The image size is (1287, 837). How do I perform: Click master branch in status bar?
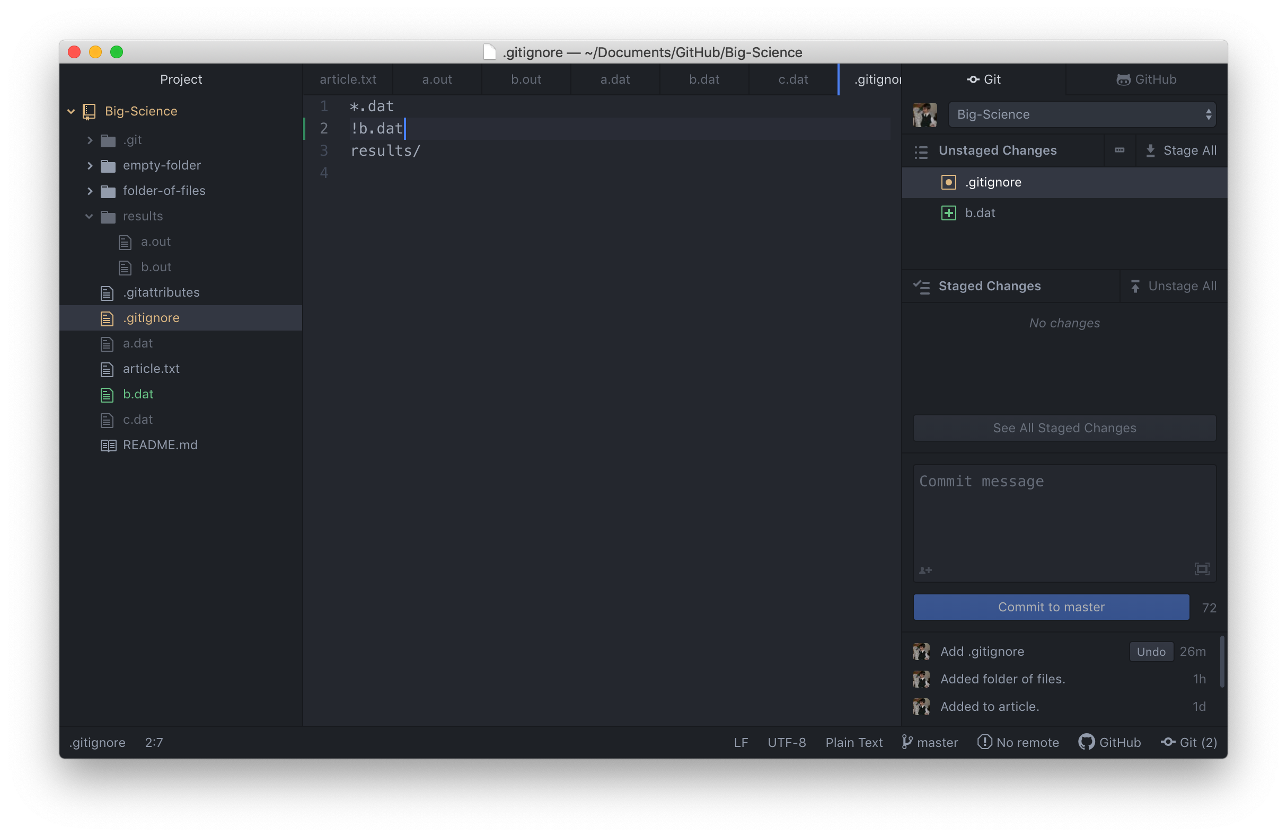tap(929, 742)
